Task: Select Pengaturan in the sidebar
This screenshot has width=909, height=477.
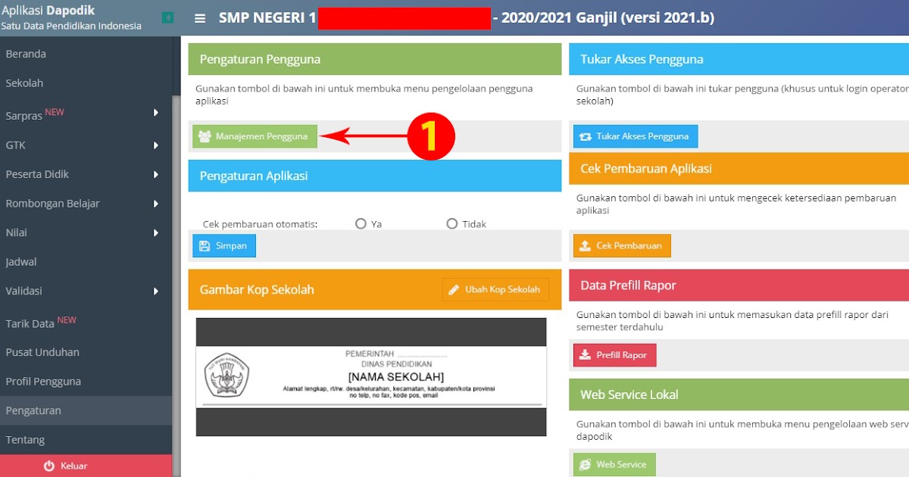Action: pos(86,410)
